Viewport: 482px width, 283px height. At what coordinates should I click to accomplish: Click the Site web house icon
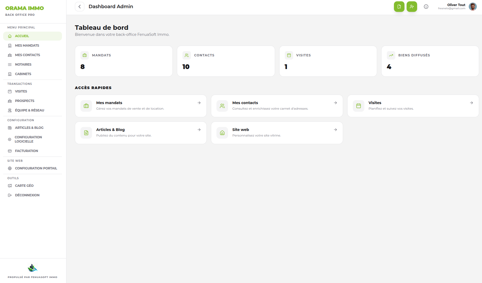click(222, 133)
